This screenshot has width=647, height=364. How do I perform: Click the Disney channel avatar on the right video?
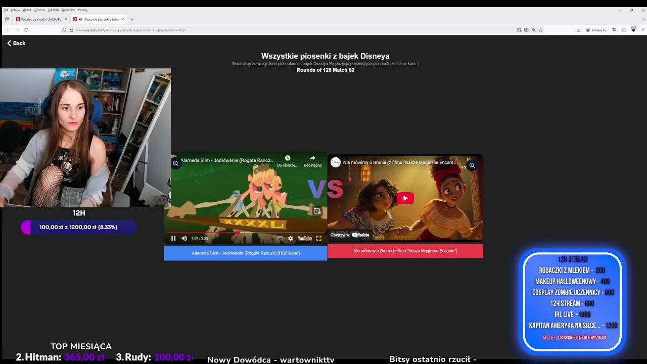pyautogui.click(x=336, y=162)
